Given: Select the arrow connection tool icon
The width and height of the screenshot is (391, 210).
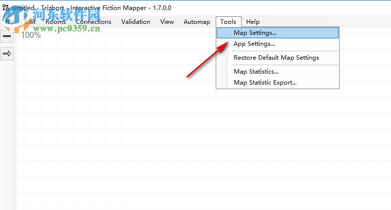Looking at the screenshot, I should tap(6, 53).
